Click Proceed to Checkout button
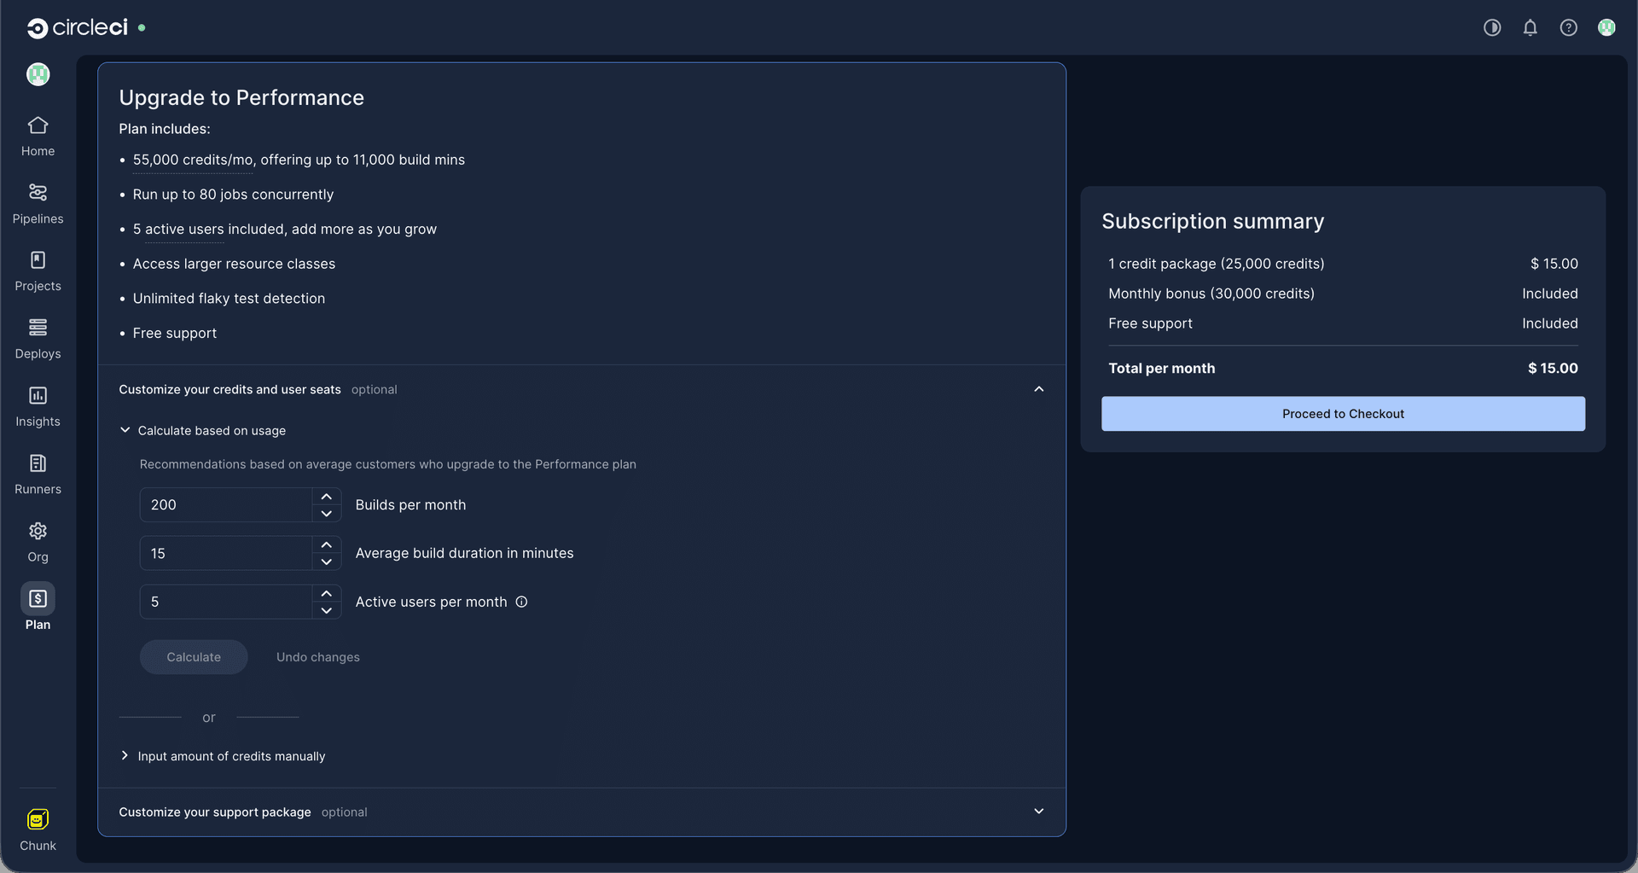The image size is (1638, 873). [x=1342, y=414]
